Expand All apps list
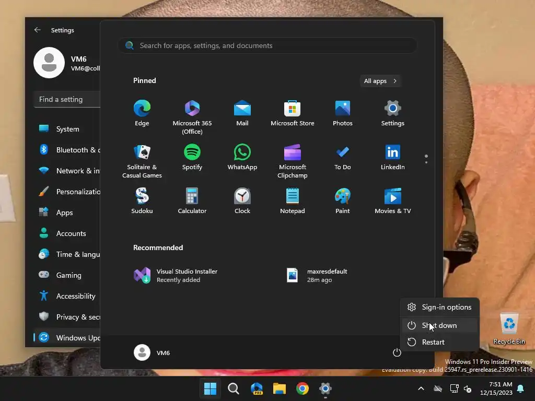 (380, 81)
